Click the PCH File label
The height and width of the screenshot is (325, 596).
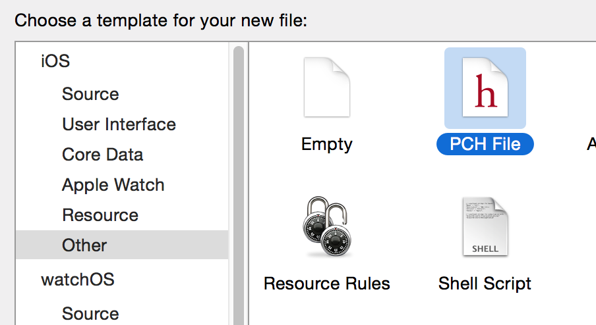coord(485,144)
